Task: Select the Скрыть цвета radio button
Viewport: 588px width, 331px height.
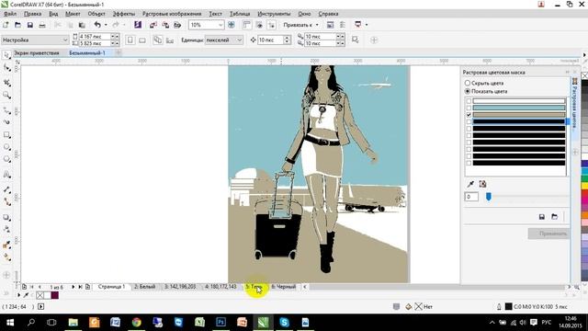Action: coord(468,83)
